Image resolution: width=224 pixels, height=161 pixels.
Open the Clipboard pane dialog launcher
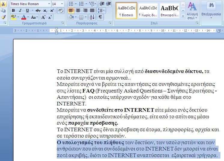pos(5,23)
